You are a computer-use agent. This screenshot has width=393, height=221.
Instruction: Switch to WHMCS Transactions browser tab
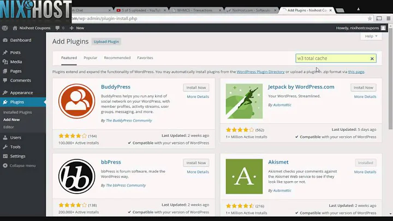pyautogui.click(x=196, y=10)
